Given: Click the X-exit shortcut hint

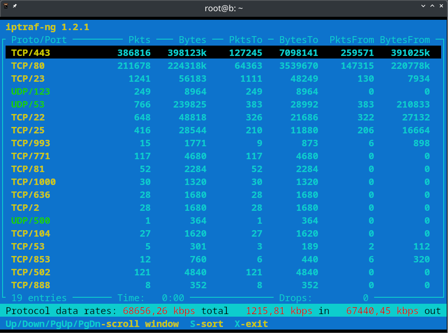Looking at the screenshot, I should click(x=251, y=324).
